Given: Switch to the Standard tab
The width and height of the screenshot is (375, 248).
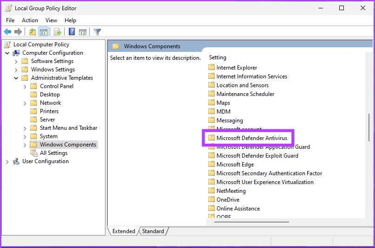Looking at the screenshot, I should [153, 231].
